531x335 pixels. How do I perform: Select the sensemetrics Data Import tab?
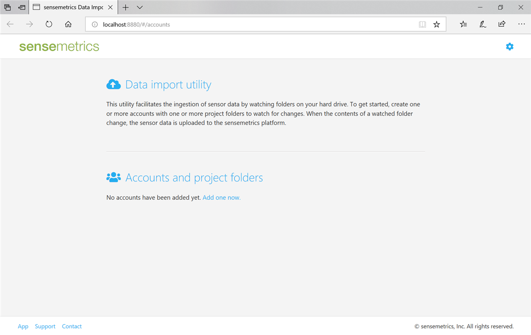71,8
